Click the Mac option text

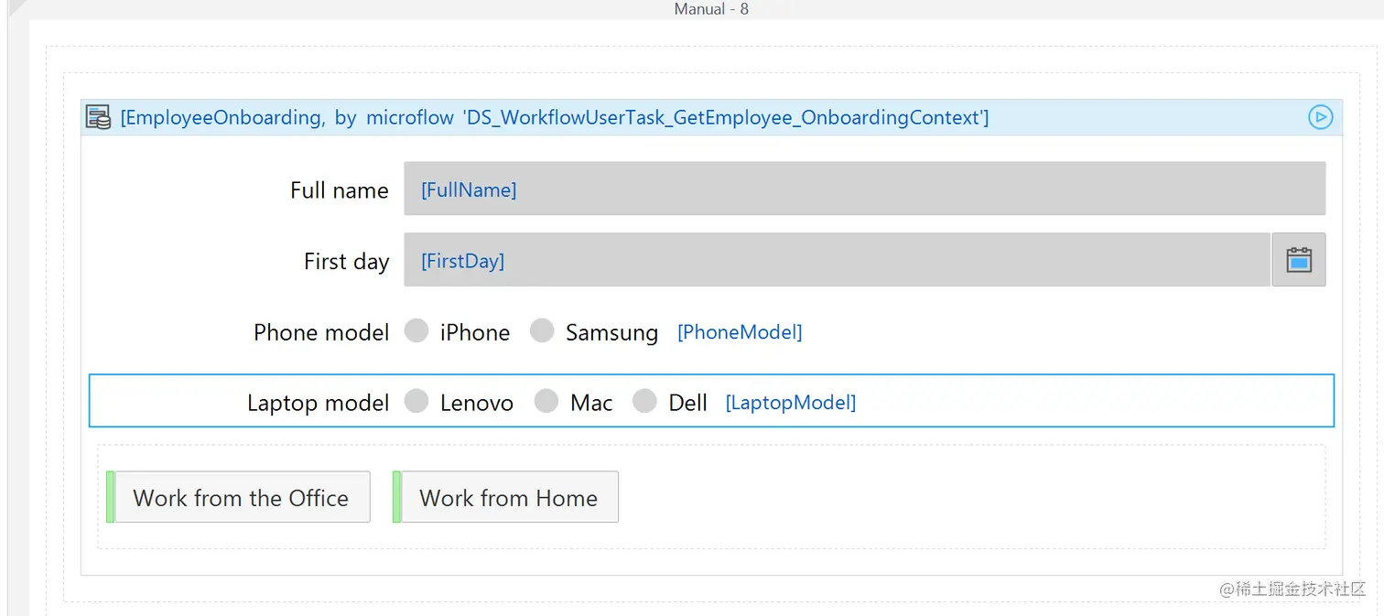click(x=591, y=403)
